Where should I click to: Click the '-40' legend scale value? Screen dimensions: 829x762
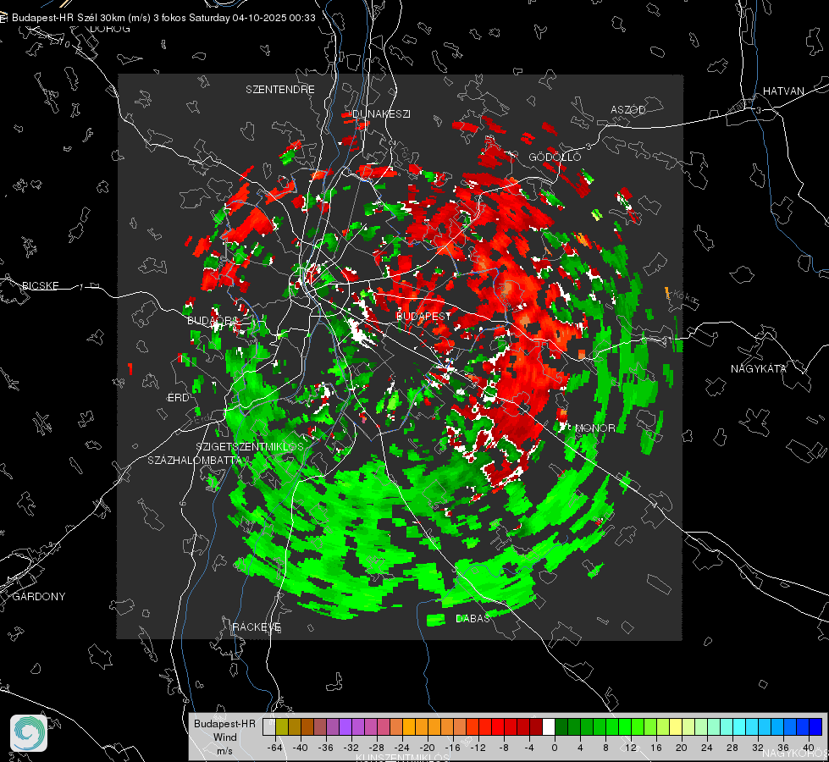[x=301, y=748]
